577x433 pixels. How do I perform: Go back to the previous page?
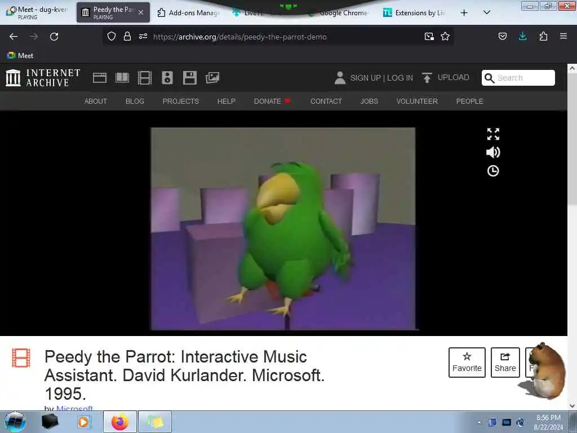[x=14, y=37]
